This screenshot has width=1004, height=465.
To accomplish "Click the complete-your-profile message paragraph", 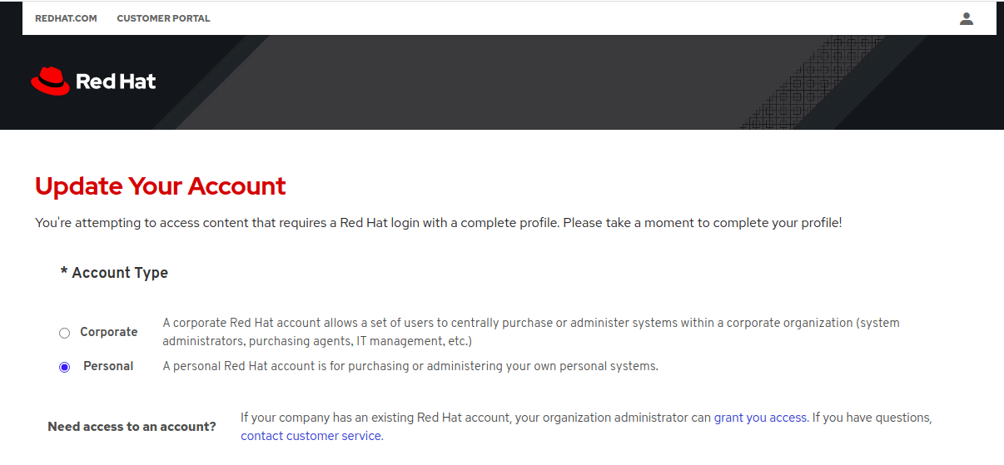I will [x=439, y=223].
